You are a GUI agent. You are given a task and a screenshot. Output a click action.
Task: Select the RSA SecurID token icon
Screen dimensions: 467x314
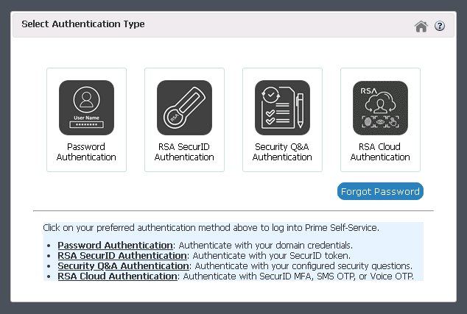point(184,107)
